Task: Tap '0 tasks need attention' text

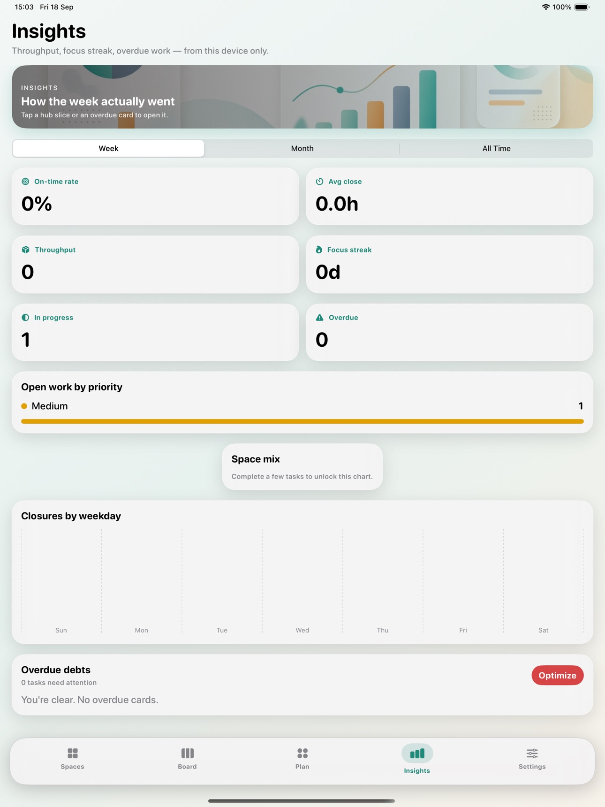Action: tap(59, 683)
